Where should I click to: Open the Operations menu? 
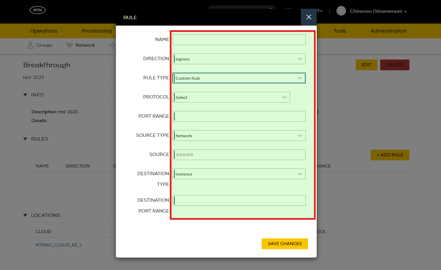(44, 31)
